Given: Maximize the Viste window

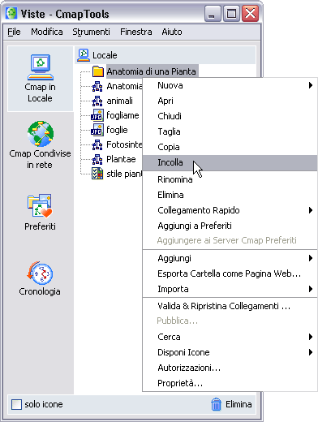Looking at the screenshot, I should coord(231,14).
